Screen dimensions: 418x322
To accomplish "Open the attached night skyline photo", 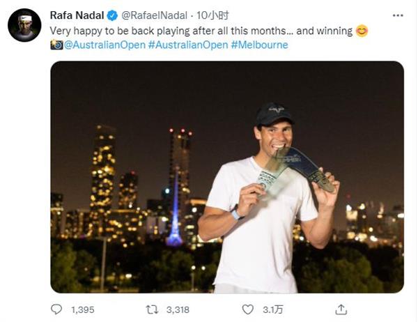I will pyautogui.click(x=227, y=177).
